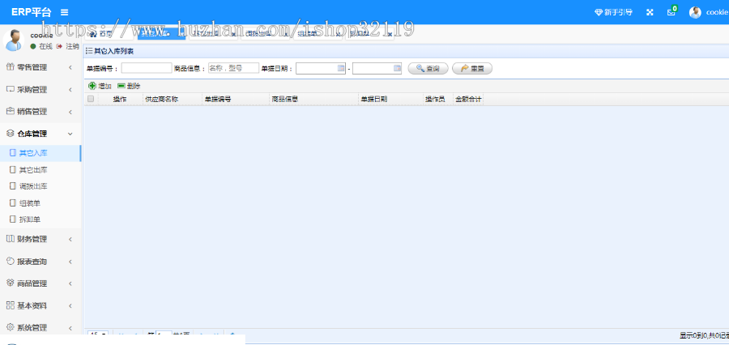Click the 删除 delete button
Viewport: 729px width, 345px height.
129,86
